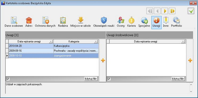The image size is (198, 98).
Task: Open the Oceny section
Action: click(x=121, y=22)
